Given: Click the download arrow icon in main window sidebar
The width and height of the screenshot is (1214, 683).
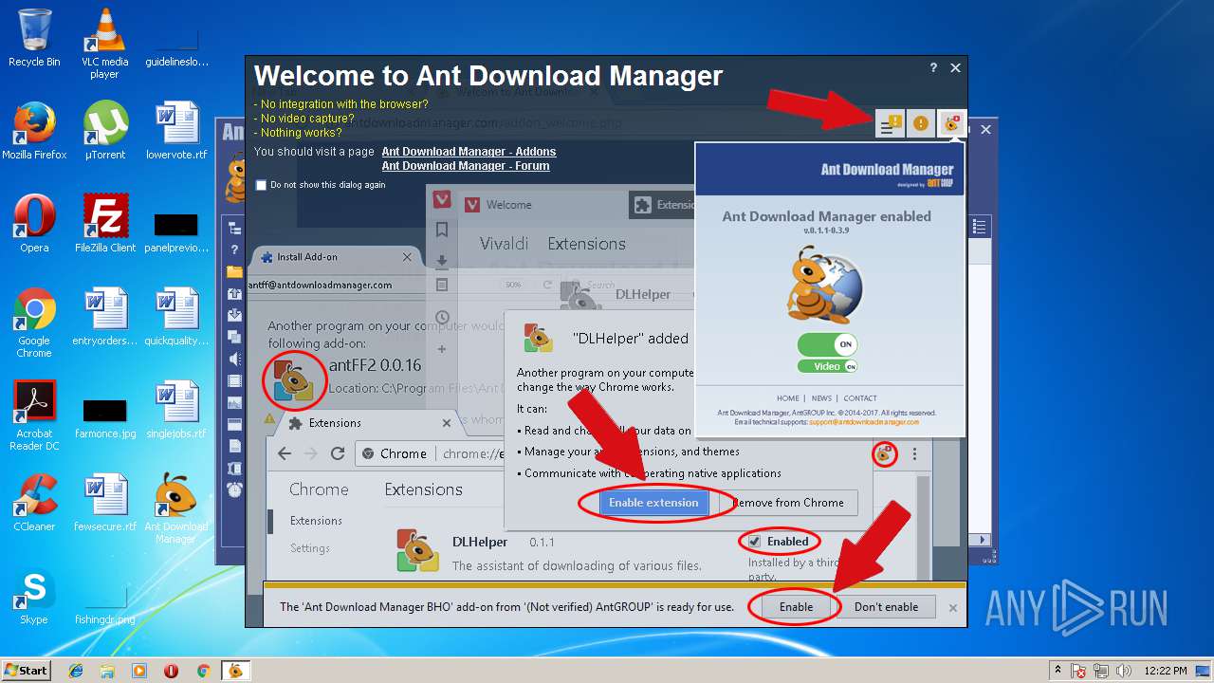Looking at the screenshot, I should [x=234, y=315].
